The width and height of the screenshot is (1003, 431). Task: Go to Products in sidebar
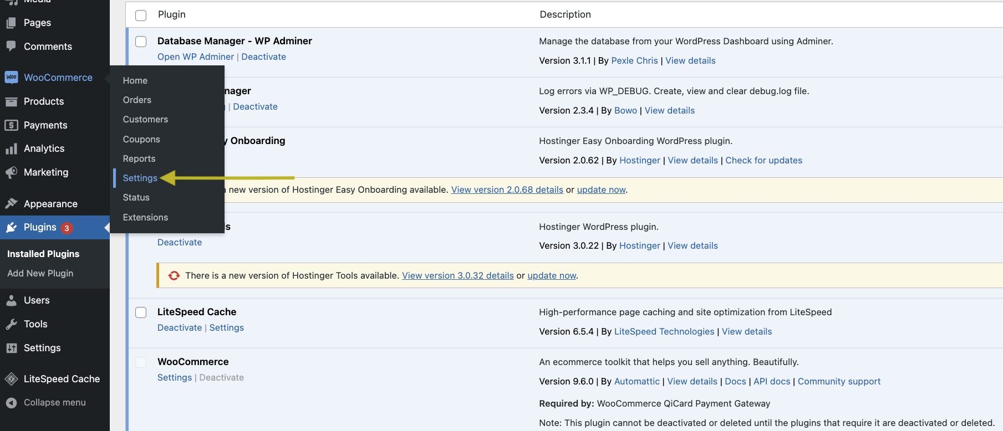click(44, 101)
